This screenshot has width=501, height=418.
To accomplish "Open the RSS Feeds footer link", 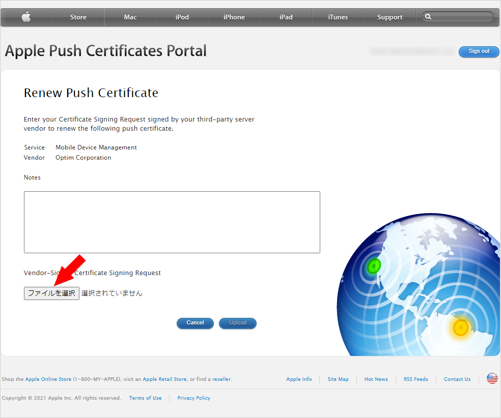I will (415, 379).
